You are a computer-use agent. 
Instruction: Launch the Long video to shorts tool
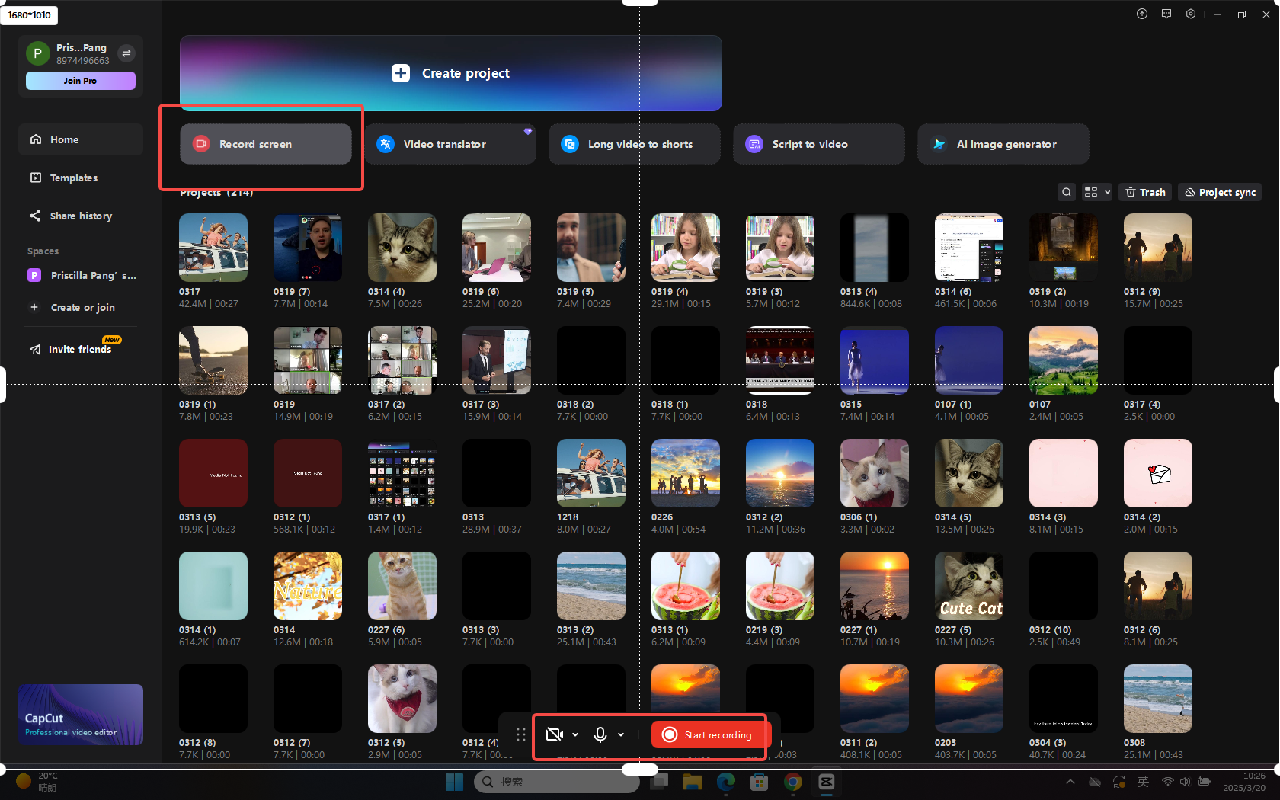point(634,144)
